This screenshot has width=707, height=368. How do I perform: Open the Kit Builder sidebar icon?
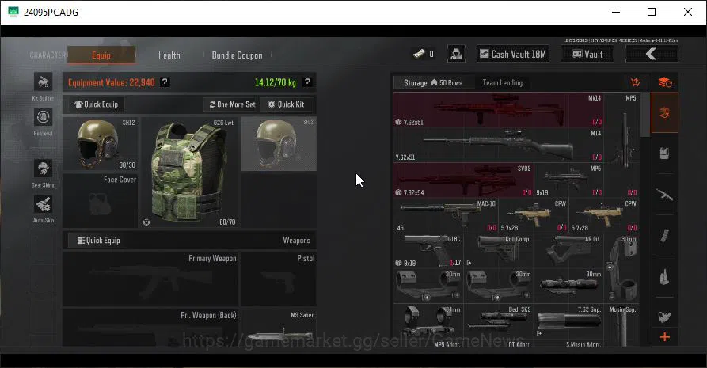click(x=44, y=82)
